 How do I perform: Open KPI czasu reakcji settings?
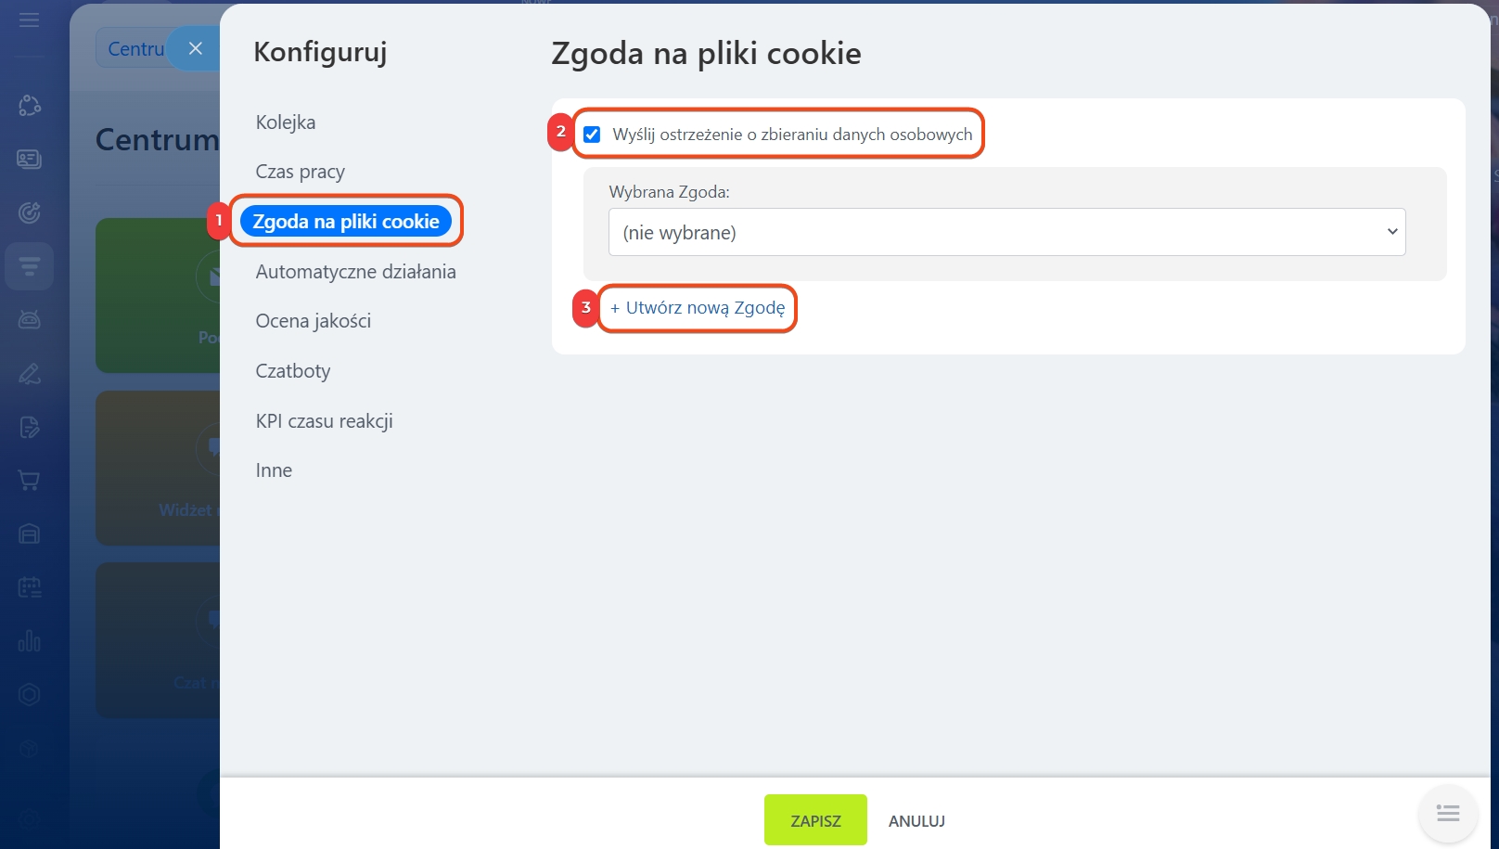coord(324,421)
